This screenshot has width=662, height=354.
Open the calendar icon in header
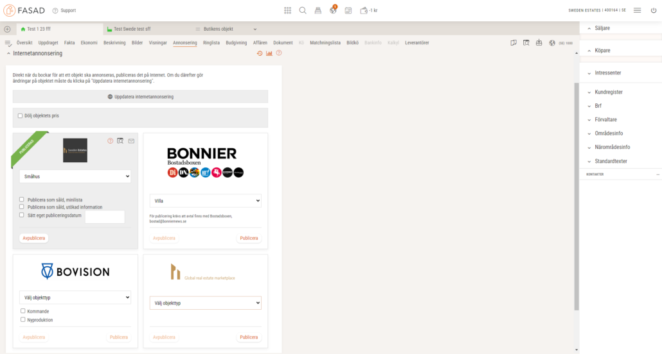coord(348,10)
